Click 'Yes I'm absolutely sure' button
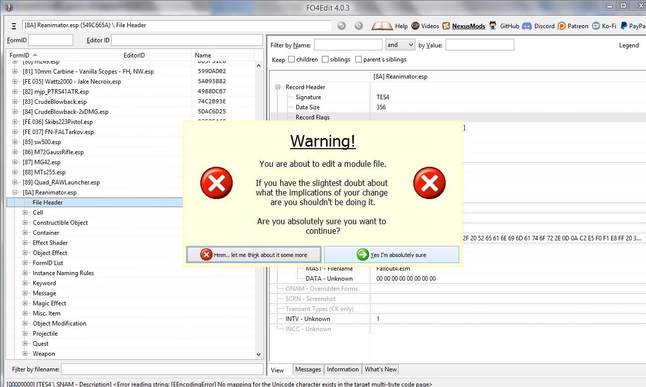 pyautogui.click(x=392, y=254)
